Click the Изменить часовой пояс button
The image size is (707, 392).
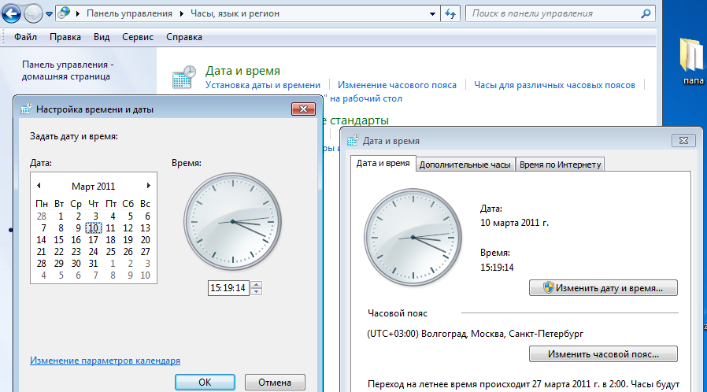click(603, 354)
